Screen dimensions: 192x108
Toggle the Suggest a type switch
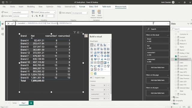pos(92,78)
